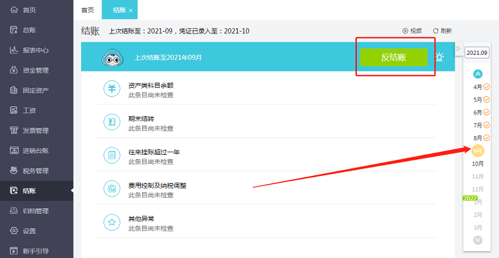Click the 资产类科目余额 yen circle icon

(x=112, y=88)
